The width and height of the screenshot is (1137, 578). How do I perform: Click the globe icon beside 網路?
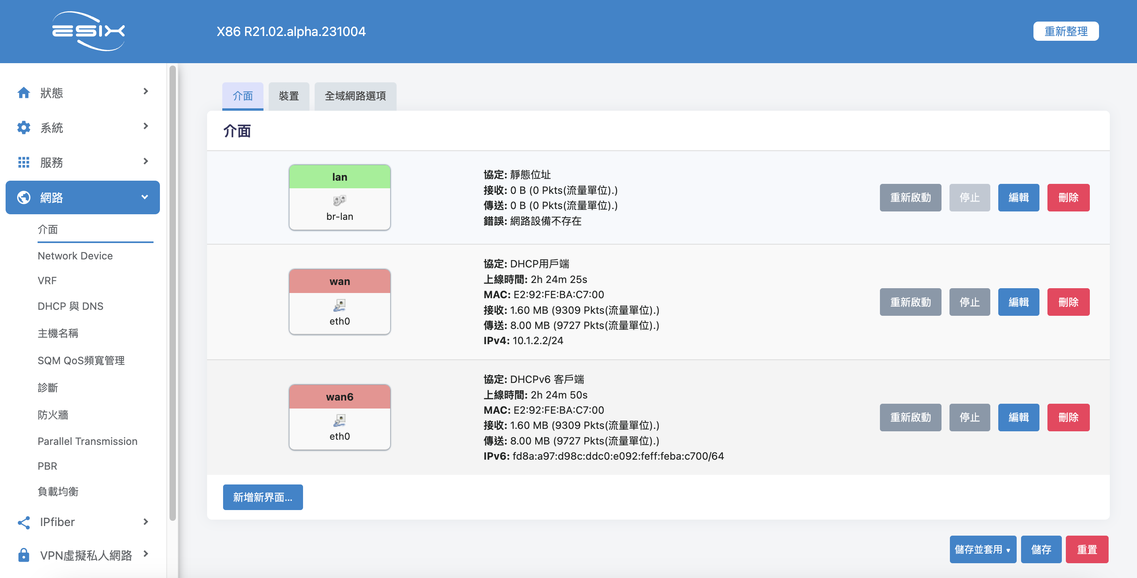[x=24, y=197]
